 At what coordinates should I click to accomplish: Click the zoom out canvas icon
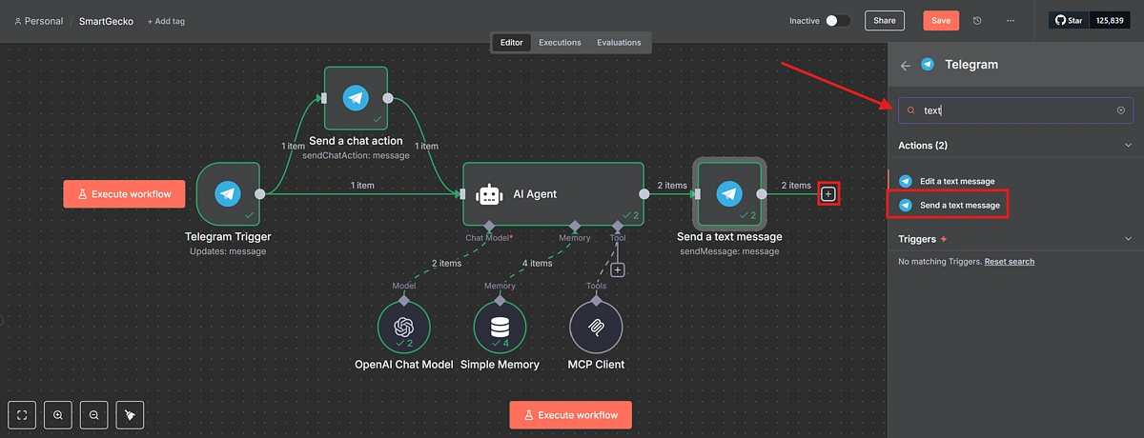(93, 415)
